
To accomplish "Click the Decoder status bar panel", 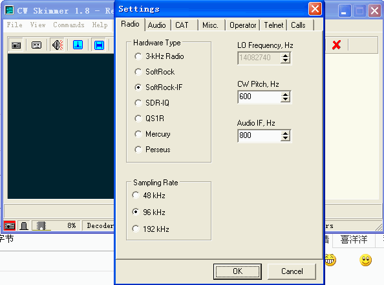I will 98,225.
